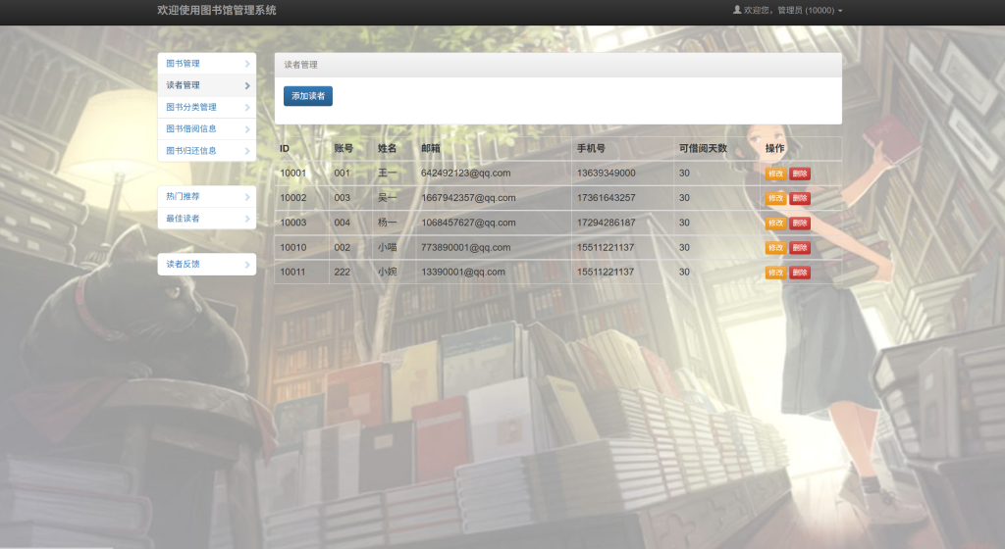Image resolution: width=1005 pixels, height=549 pixels.
Task: Click 修改 for reader 小喵
Action: [775, 248]
